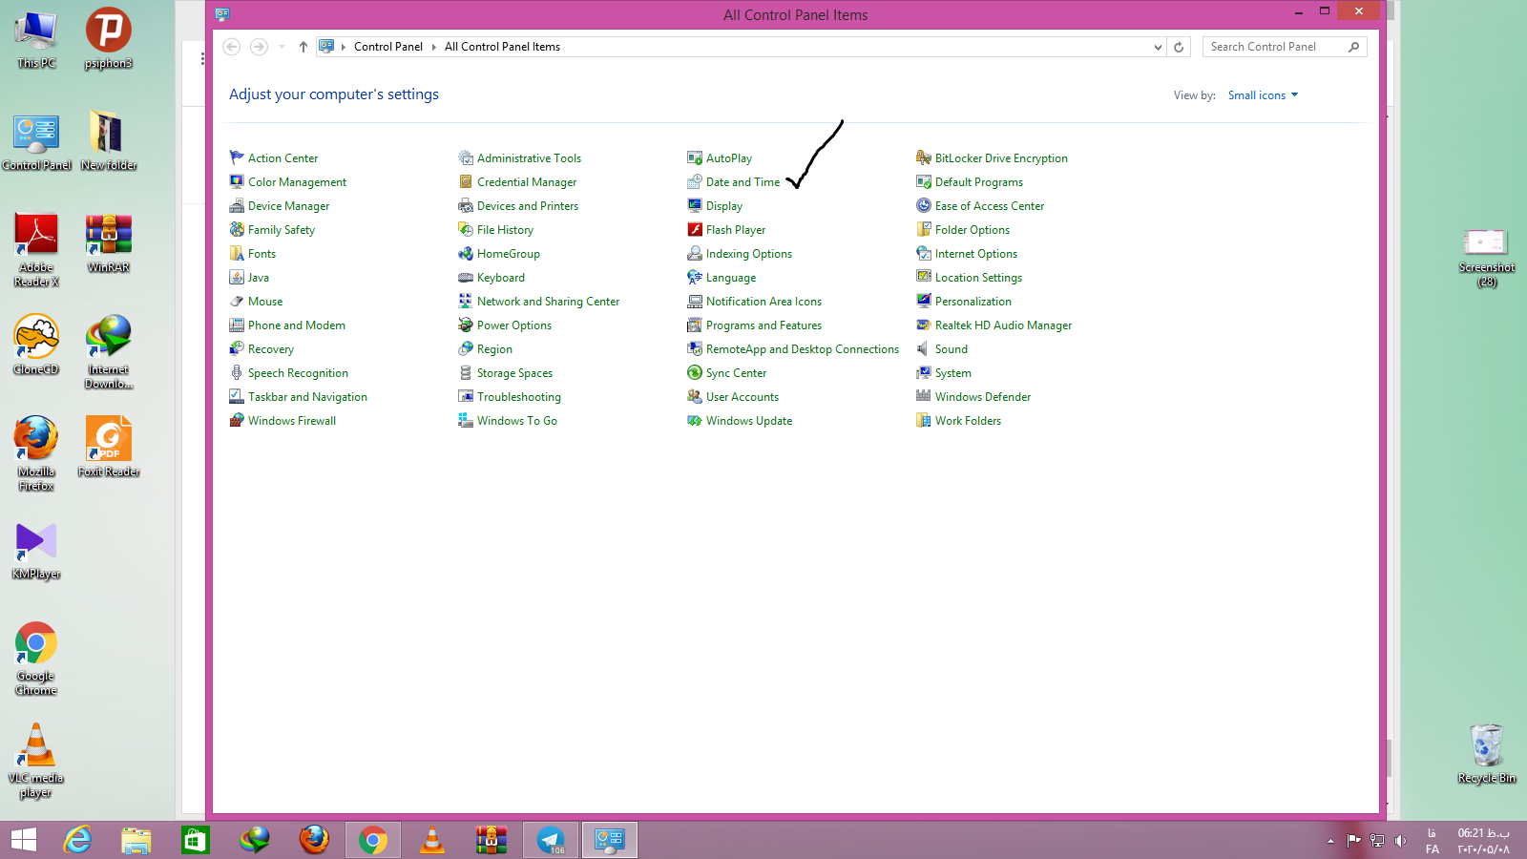Open the Flash Player icon

(x=695, y=229)
